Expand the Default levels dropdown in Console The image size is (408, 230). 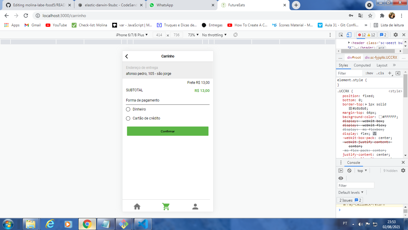(x=351, y=192)
